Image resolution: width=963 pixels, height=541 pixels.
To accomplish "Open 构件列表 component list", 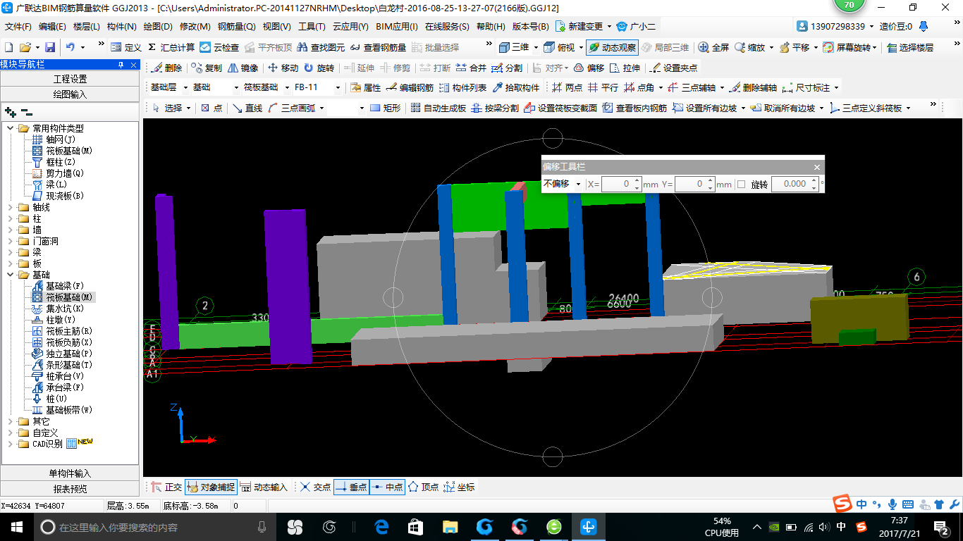I will (x=462, y=87).
